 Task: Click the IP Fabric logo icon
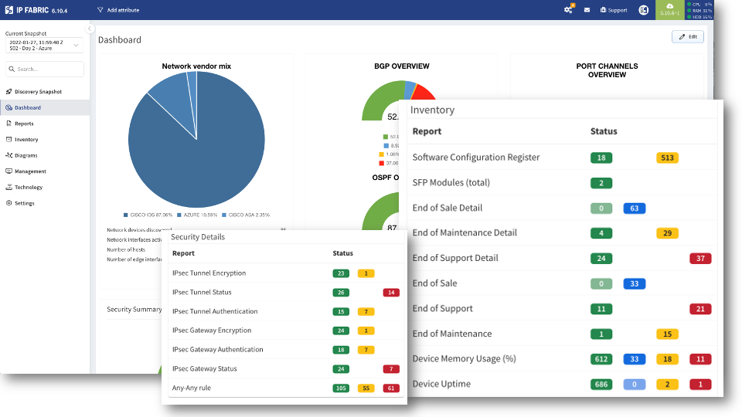tap(9, 10)
